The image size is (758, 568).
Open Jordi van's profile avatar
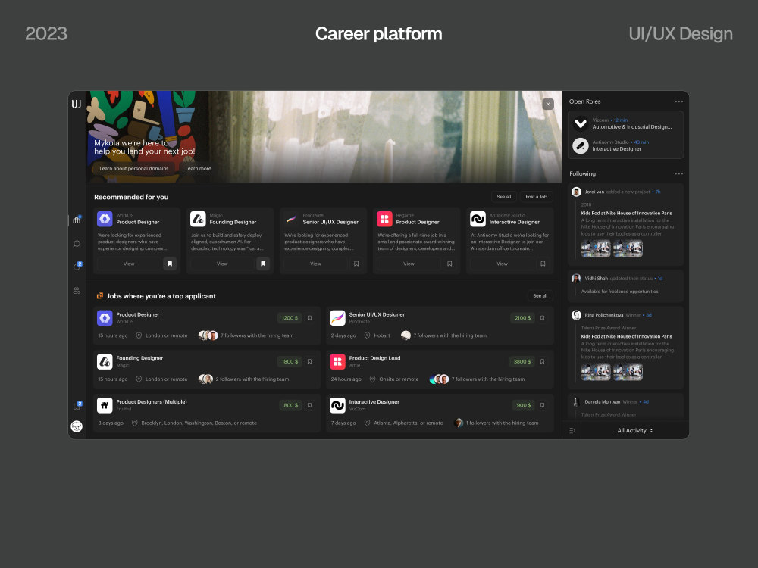tap(576, 192)
